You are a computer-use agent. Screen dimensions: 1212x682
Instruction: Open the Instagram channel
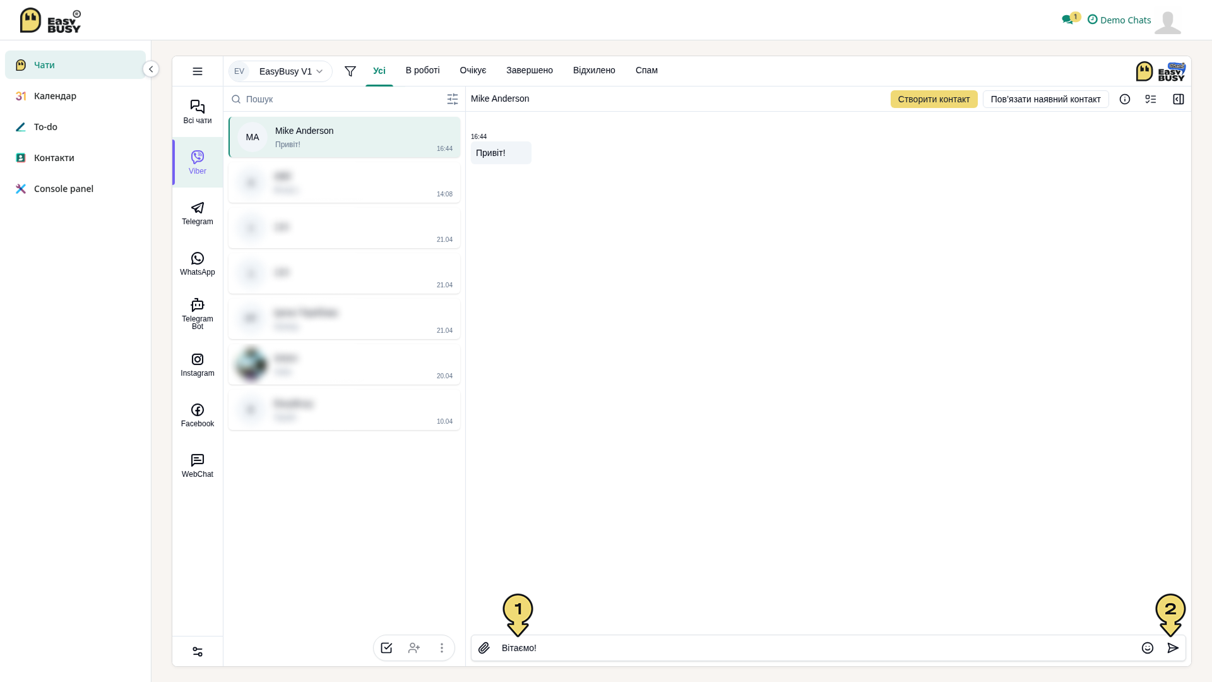198,364
